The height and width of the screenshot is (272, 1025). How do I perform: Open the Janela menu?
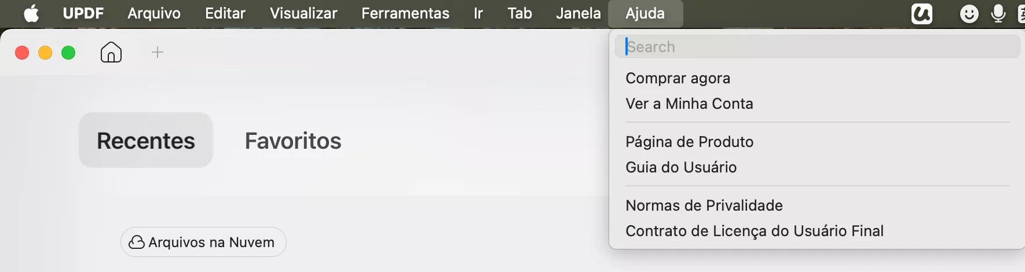tap(578, 13)
